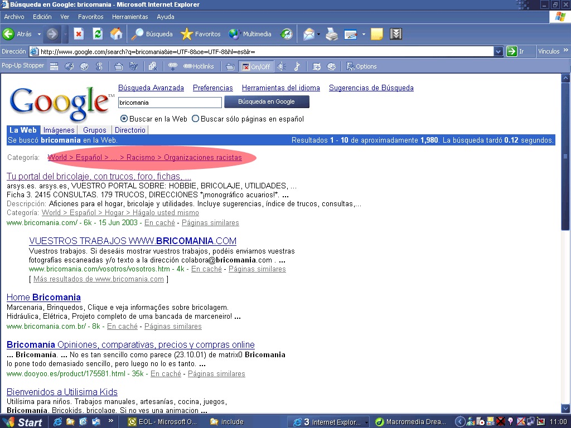The height and width of the screenshot is (428, 571).
Task: Open the Atrás back history dropdown arrow
Action: 39,34
